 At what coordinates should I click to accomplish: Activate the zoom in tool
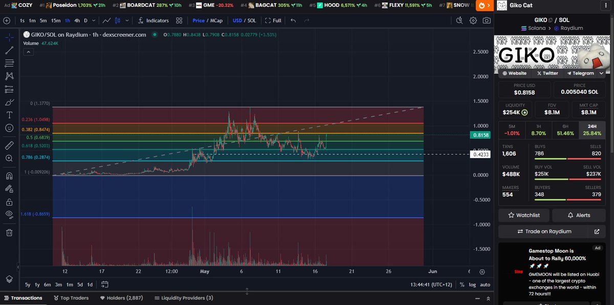[x=9, y=159]
